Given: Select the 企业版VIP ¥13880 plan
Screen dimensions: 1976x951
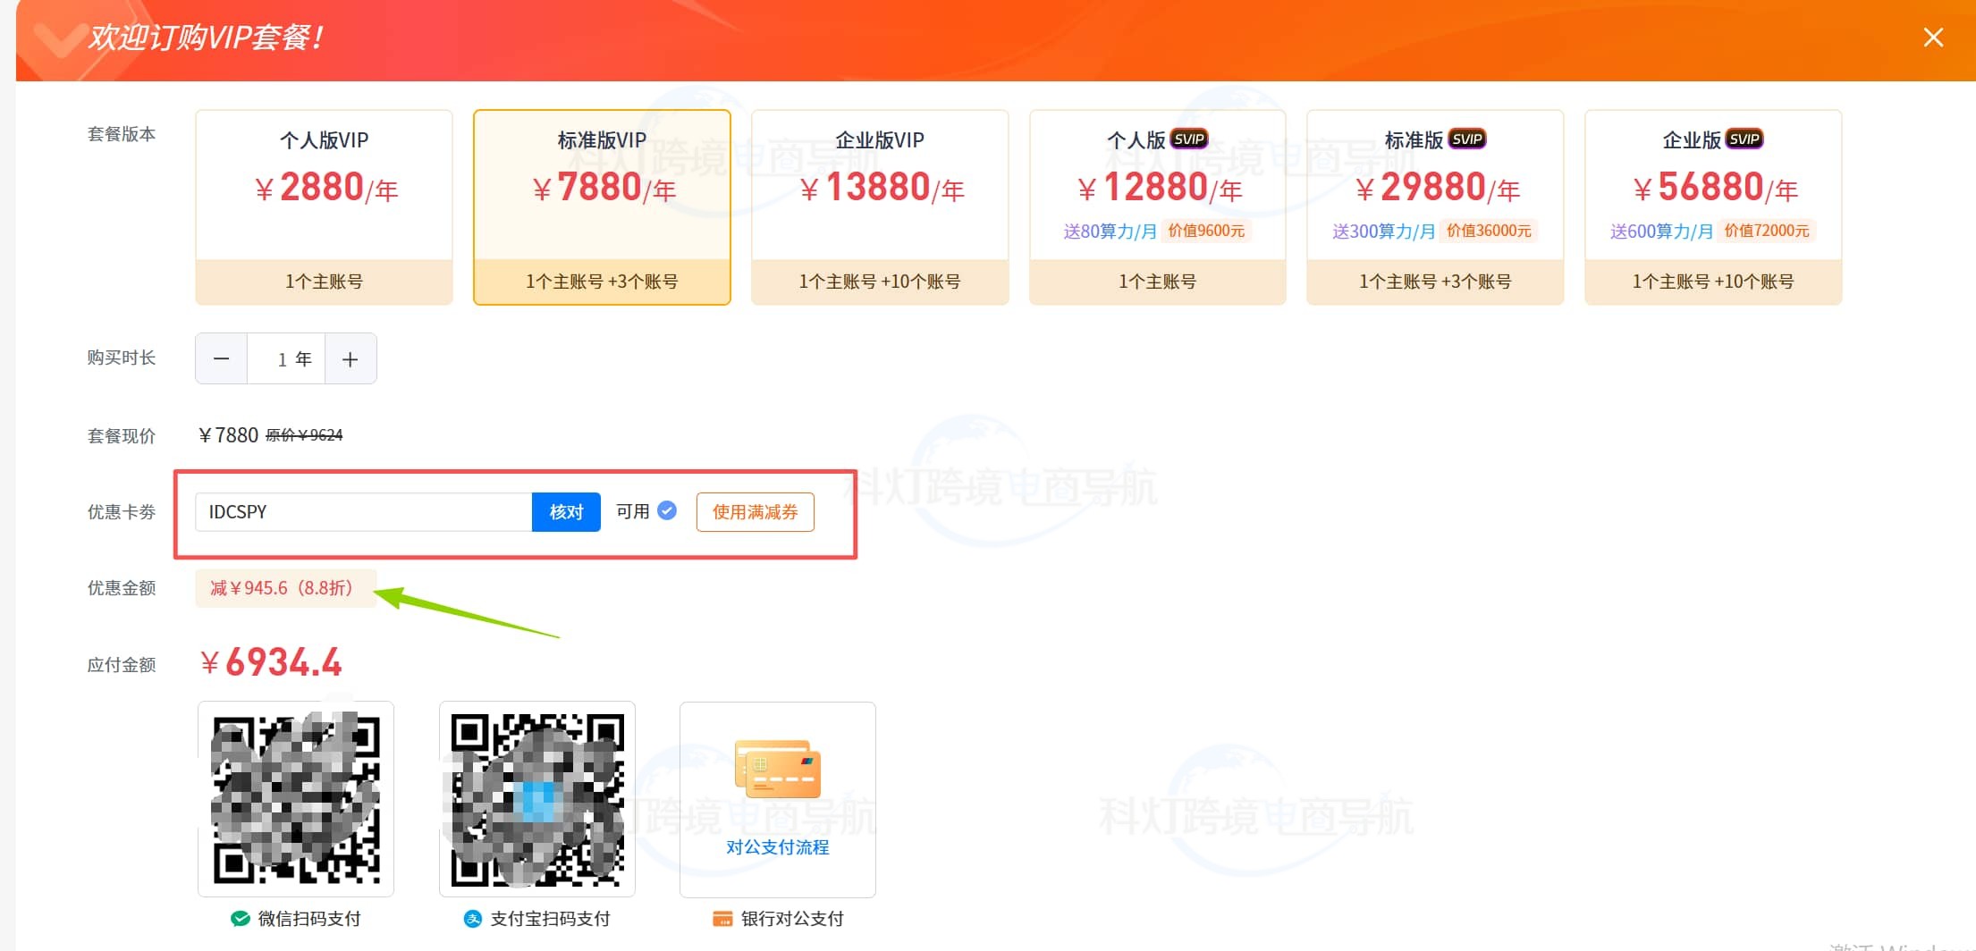Looking at the screenshot, I should point(880,207).
